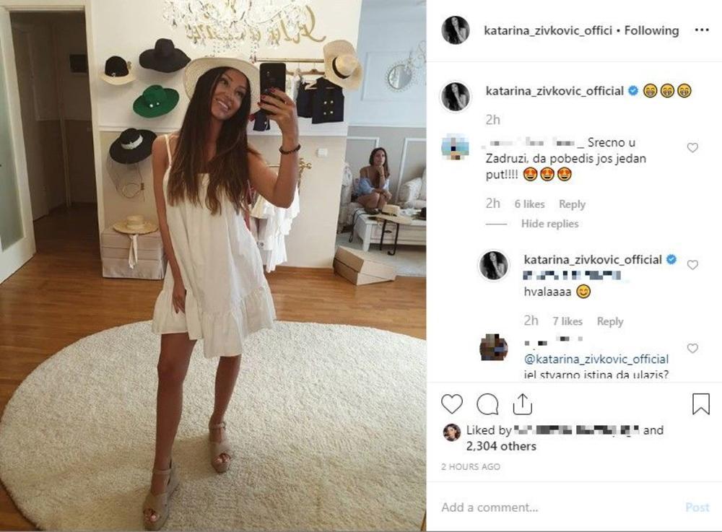View the '7 likes' list on the reply
The image size is (722, 532).
tap(567, 321)
